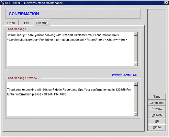
Task: Click the Close button in the side panel
Action: tap(157, 127)
